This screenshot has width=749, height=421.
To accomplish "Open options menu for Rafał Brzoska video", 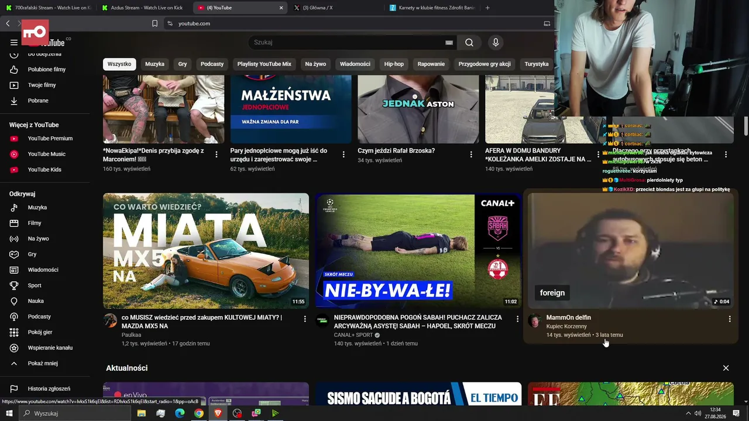I will [x=471, y=154].
